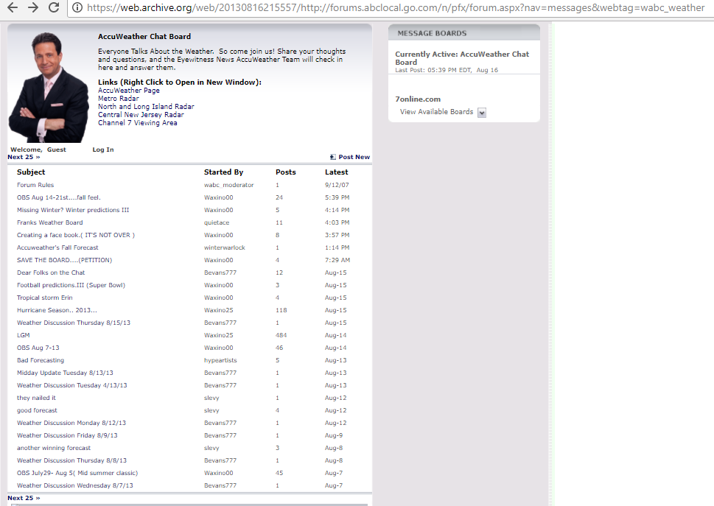Open Dear Folks on the Chat thread
The width and height of the screenshot is (714, 506).
51,273
